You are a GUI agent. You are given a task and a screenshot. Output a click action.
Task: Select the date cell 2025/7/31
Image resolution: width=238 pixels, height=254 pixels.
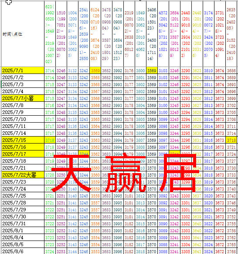point(23,224)
